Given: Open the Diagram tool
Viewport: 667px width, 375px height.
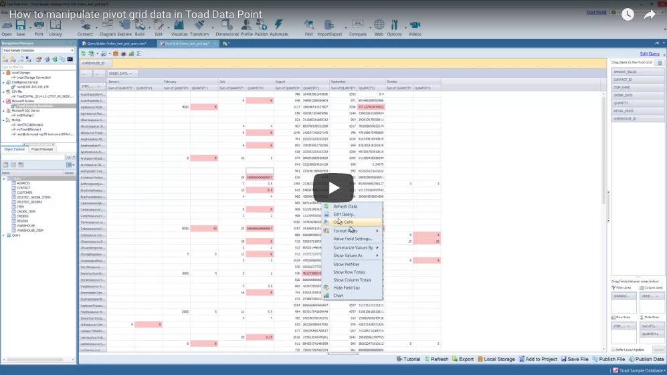Looking at the screenshot, I should (x=107, y=27).
